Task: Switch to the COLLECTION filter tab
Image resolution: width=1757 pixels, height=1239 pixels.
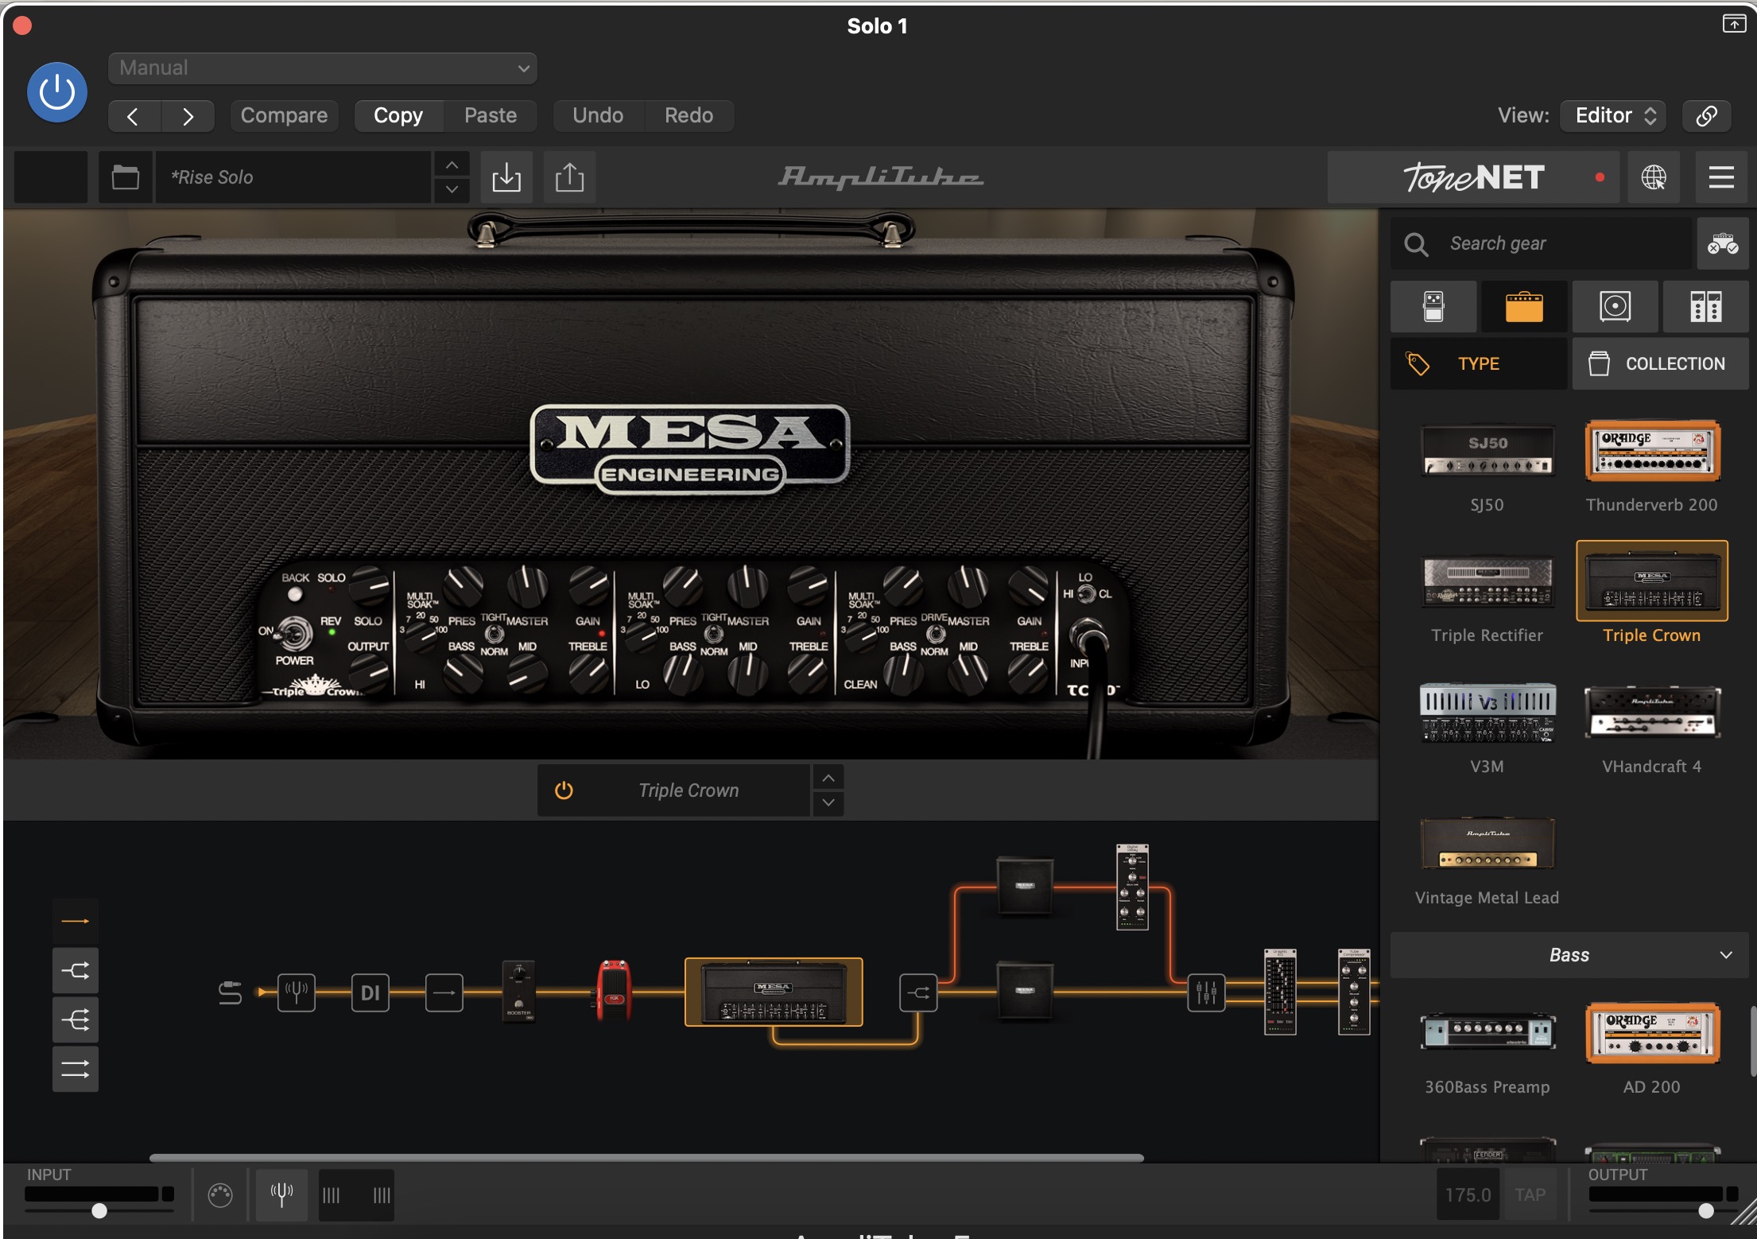Action: coord(1660,363)
